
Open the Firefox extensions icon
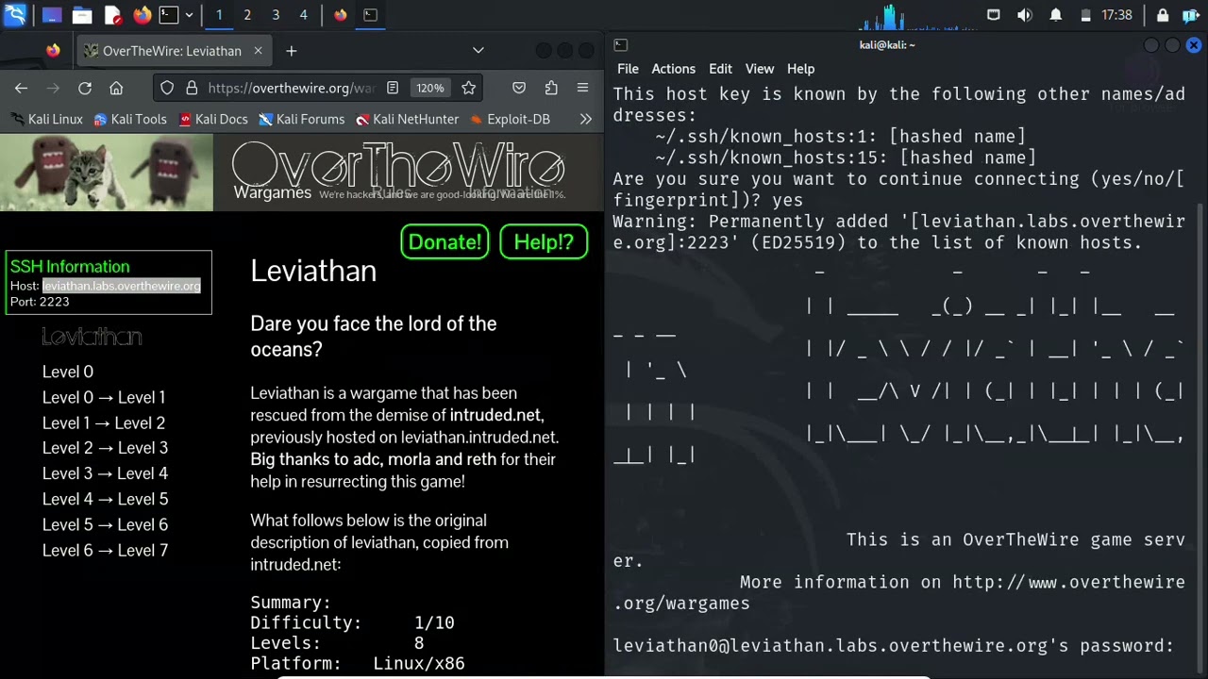click(551, 88)
